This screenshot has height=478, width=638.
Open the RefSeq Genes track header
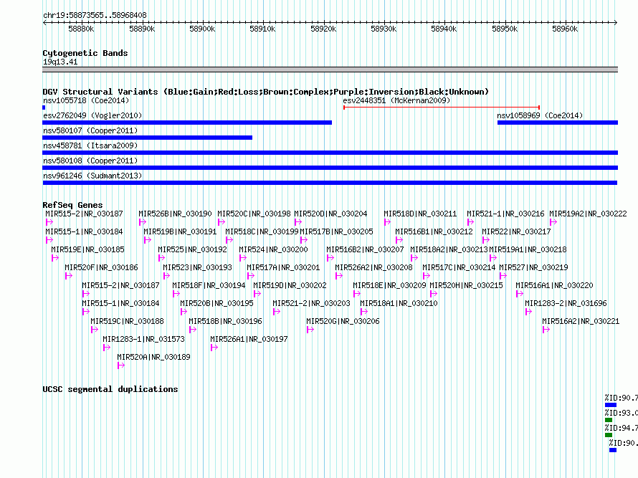(x=72, y=205)
